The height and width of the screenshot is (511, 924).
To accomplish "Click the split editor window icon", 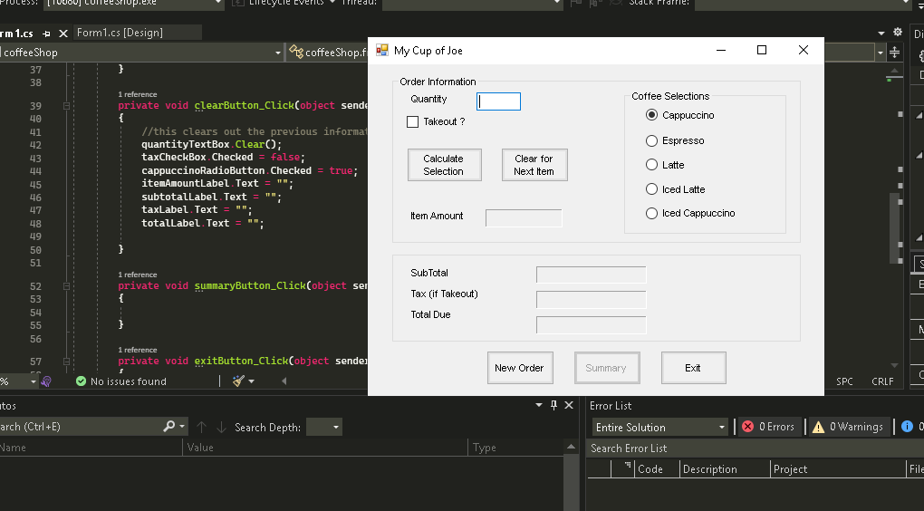I will pyautogui.click(x=894, y=53).
